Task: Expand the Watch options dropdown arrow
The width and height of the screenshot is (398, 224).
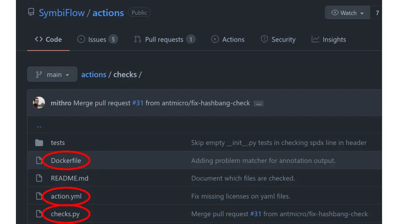Action: tap(362, 13)
